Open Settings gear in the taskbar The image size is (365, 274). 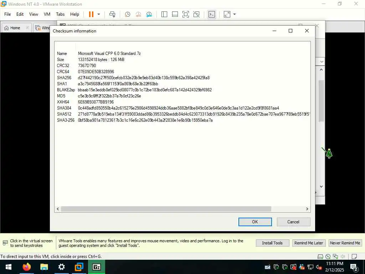click(61, 267)
